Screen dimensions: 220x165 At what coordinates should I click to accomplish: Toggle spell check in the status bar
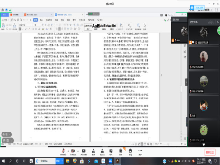(58, 144)
